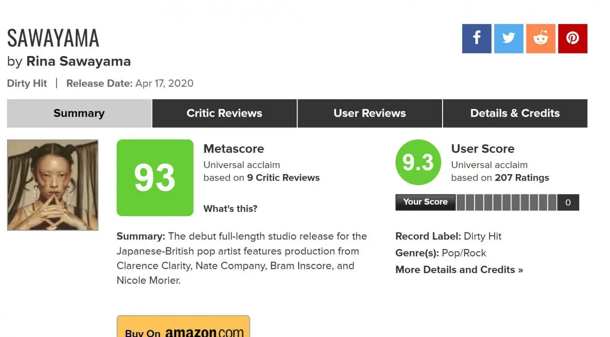The width and height of the screenshot is (610, 337).
Task: Share this page to Reddit
Action: pyautogui.click(x=540, y=39)
